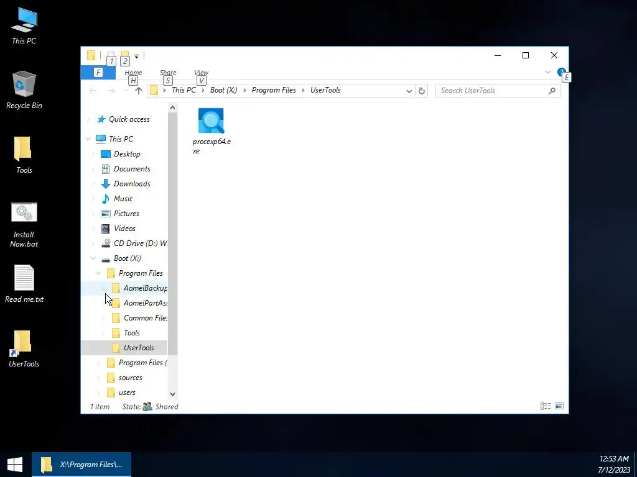Expand the ribbon with chevron

[547, 72]
